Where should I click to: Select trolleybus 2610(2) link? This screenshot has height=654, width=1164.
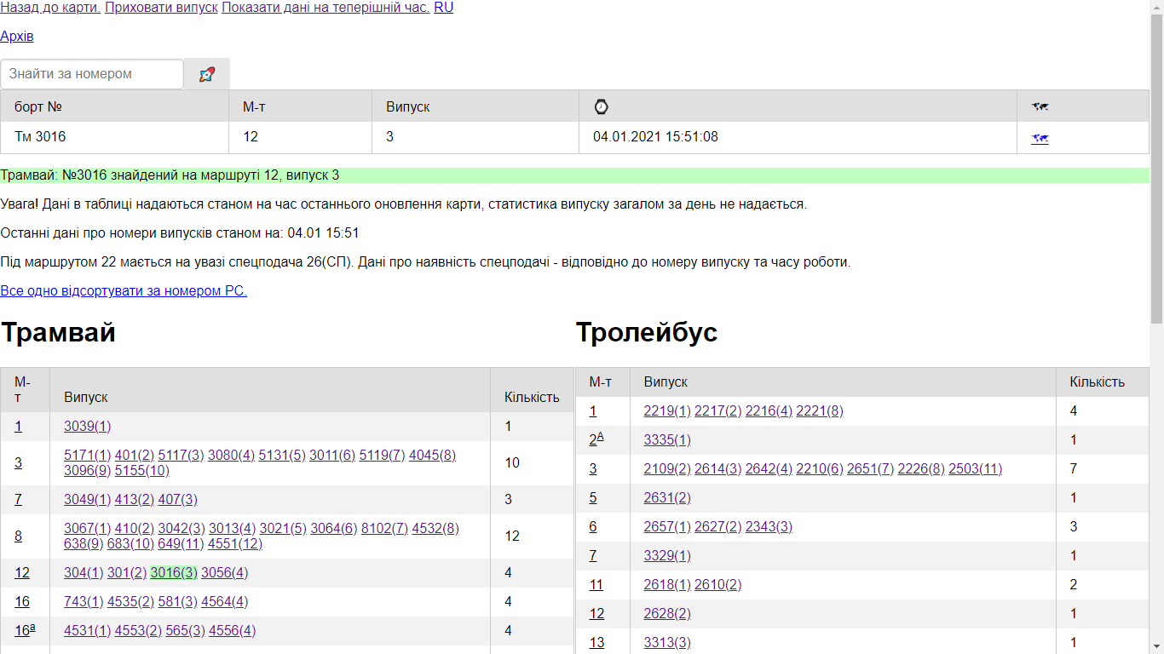[x=718, y=585]
